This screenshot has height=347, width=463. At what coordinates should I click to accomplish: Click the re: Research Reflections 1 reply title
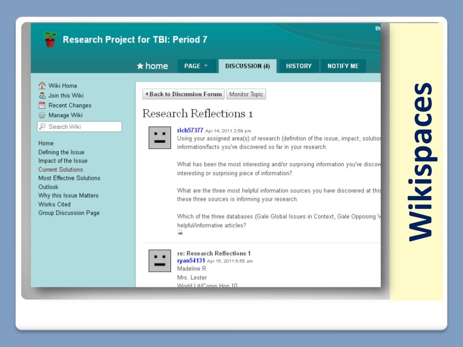pos(214,253)
